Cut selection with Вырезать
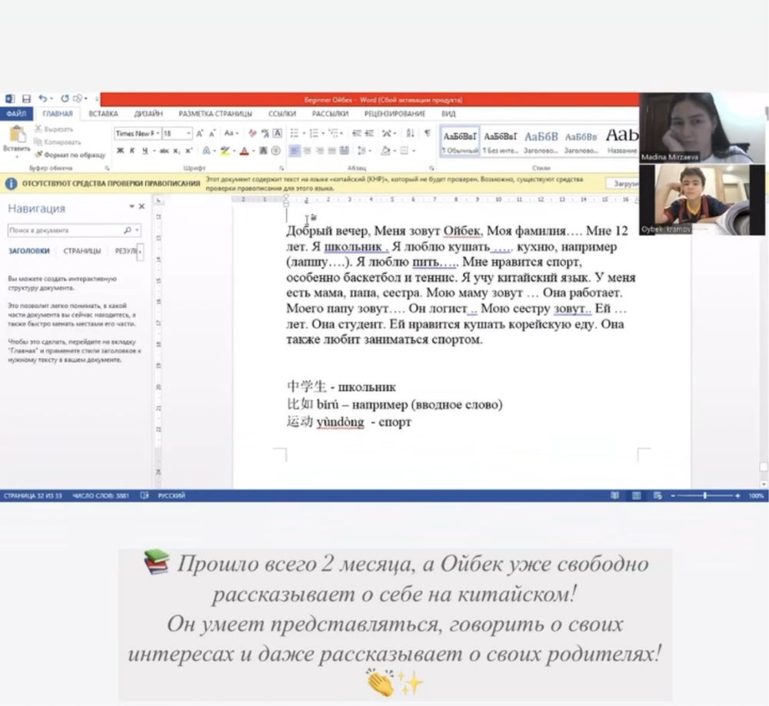 [x=54, y=129]
